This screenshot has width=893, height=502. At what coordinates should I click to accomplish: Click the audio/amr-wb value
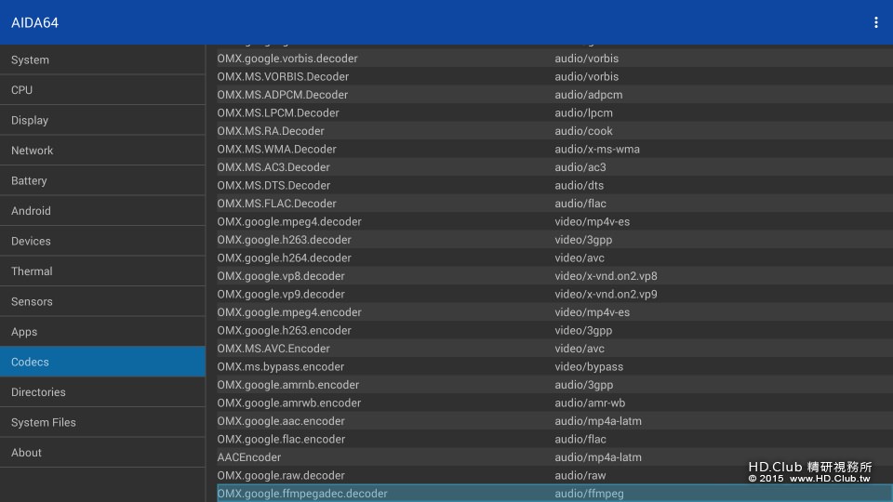pos(590,403)
